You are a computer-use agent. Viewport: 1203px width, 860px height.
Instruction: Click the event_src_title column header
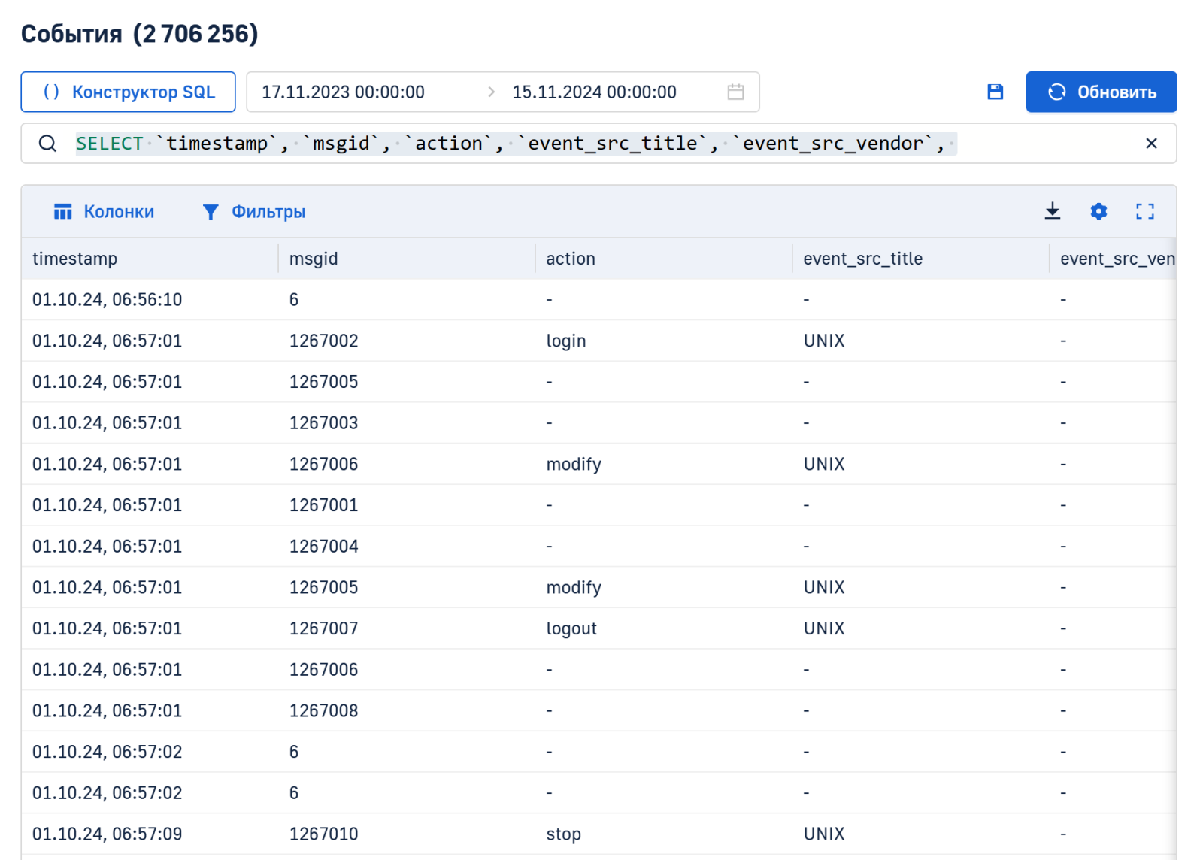(x=862, y=259)
